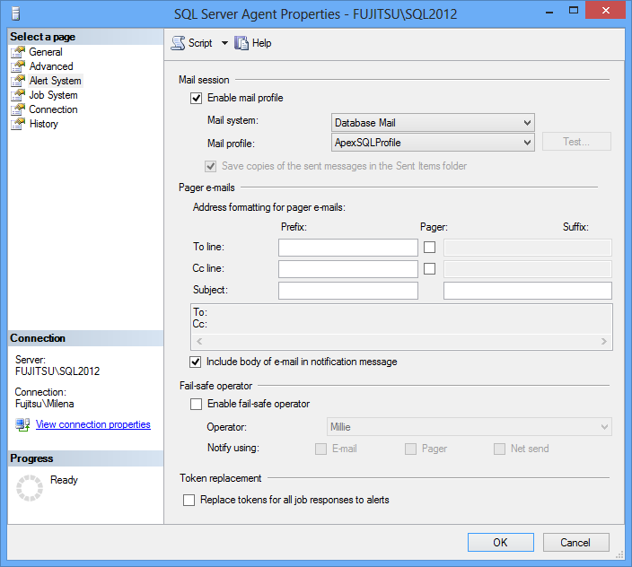Confirm with the OK button
632x567 pixels.
(x=501, y=543)
